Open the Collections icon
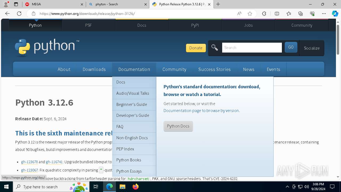Screen dimensions: 341x192 tap(301, 14)
